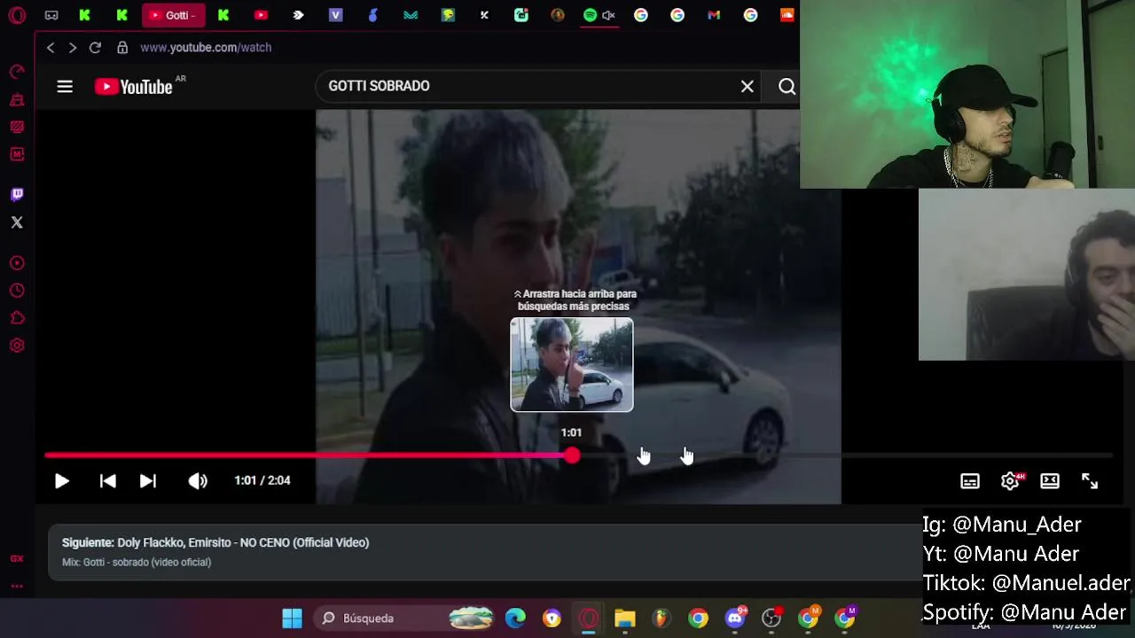
Task: Skip to the next video
Action: [148, 481]
